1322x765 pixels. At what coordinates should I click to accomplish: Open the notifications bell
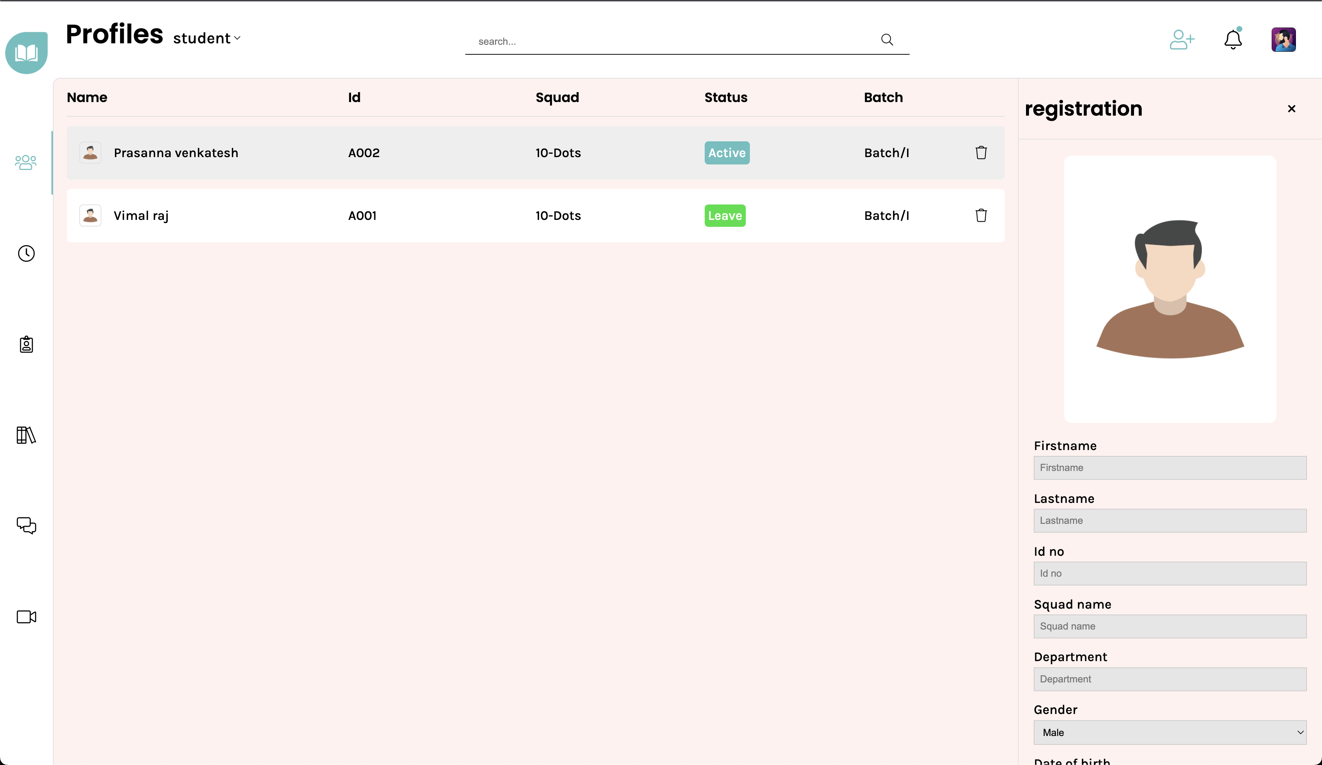tap(1233, 40)
